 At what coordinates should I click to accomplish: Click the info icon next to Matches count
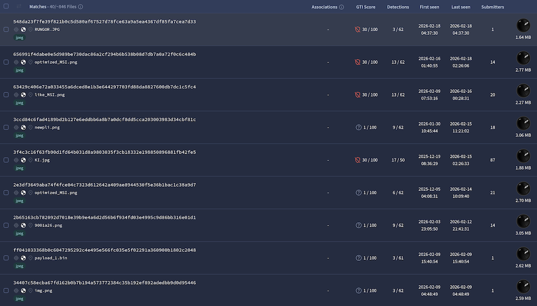(x=80, y=7)
